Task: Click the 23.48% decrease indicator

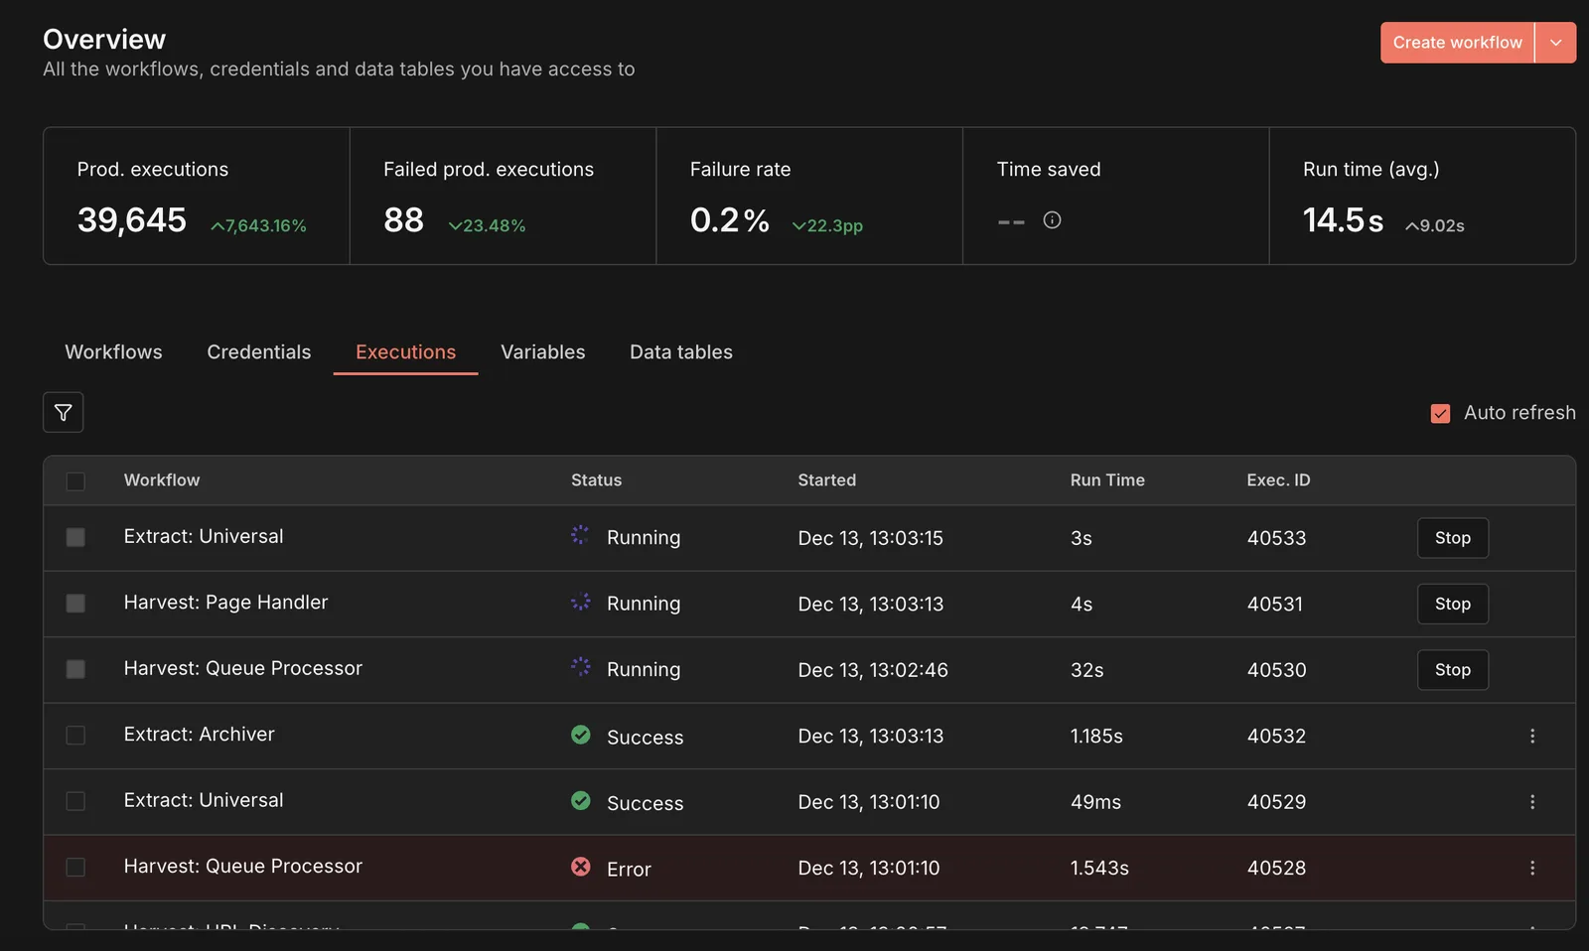Action: tap(487, 226)
